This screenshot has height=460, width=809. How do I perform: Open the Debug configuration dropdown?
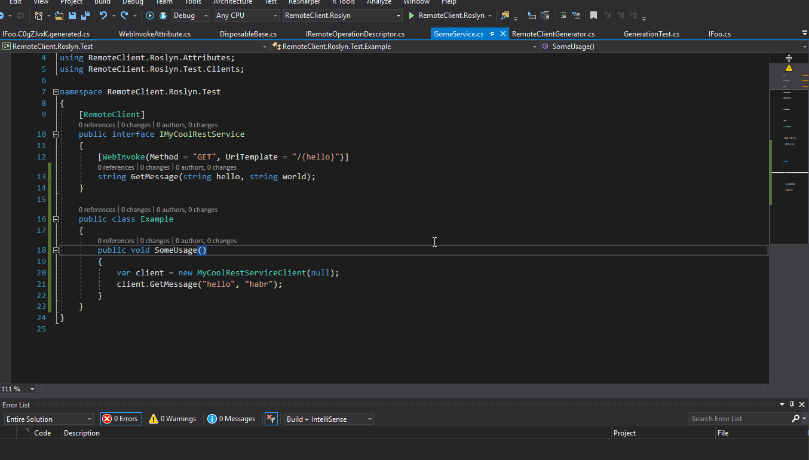(191, 16)
